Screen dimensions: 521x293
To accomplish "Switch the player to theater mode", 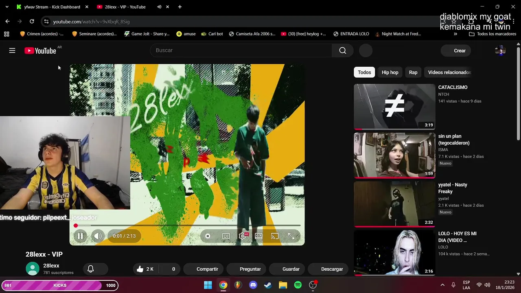I will click(258, 236).
